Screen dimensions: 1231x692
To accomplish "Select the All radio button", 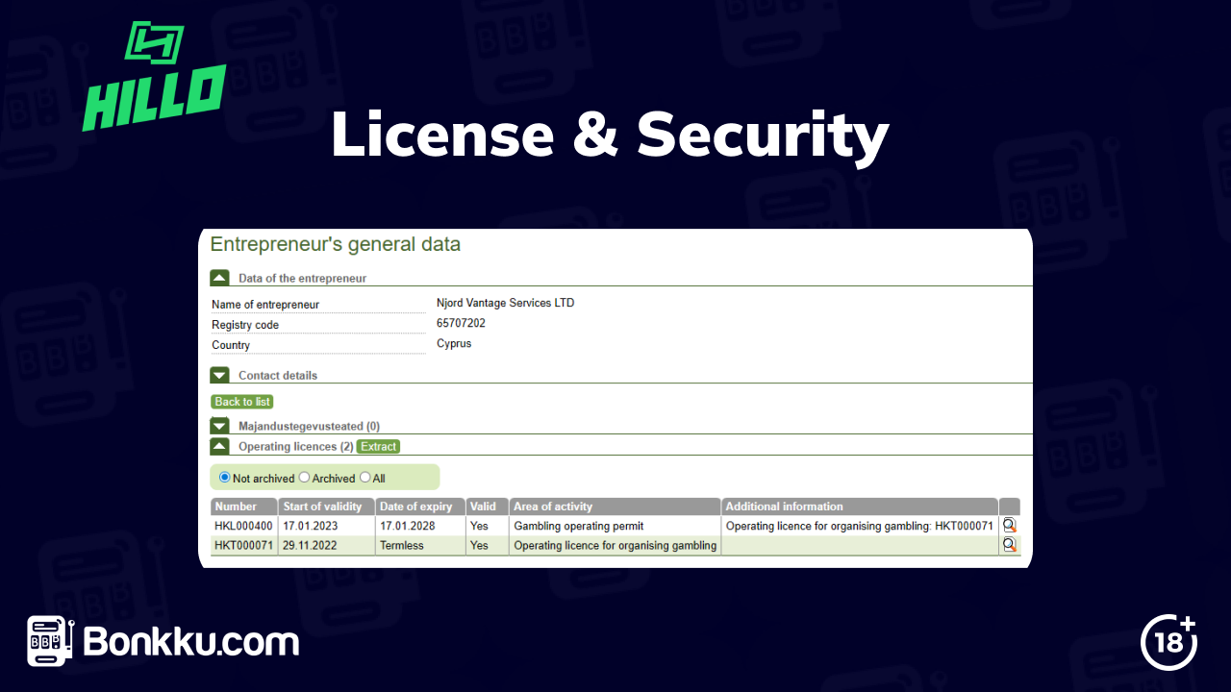I will [x=364, y=478].
